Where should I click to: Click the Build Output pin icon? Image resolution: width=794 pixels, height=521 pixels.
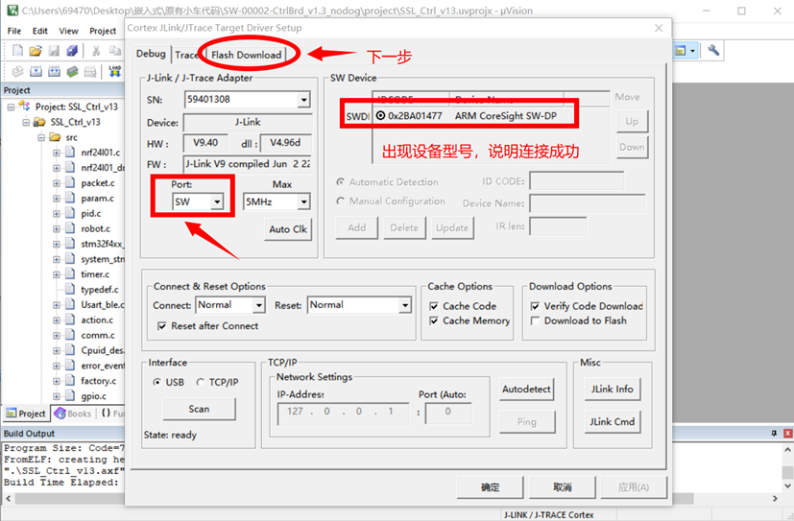tap(774, 433)
